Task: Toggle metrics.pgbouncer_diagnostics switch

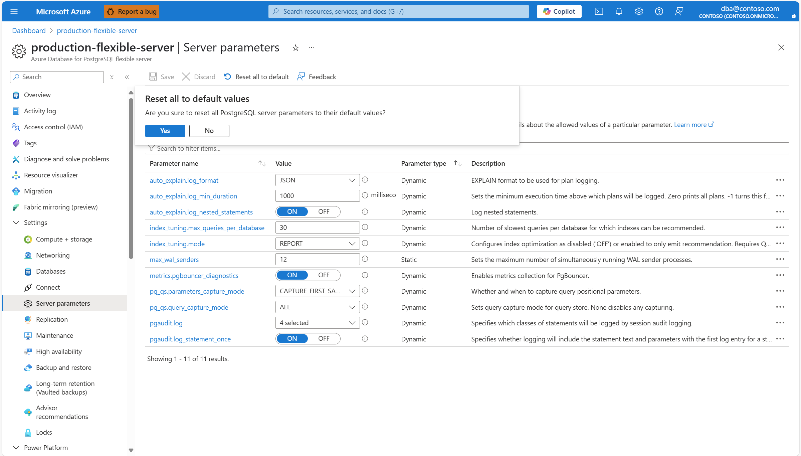Action: [x=308, y=275]
